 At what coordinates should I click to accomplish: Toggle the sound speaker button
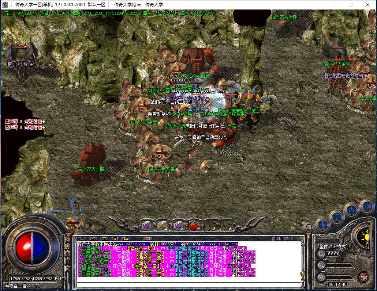click(x=367, y=206)
